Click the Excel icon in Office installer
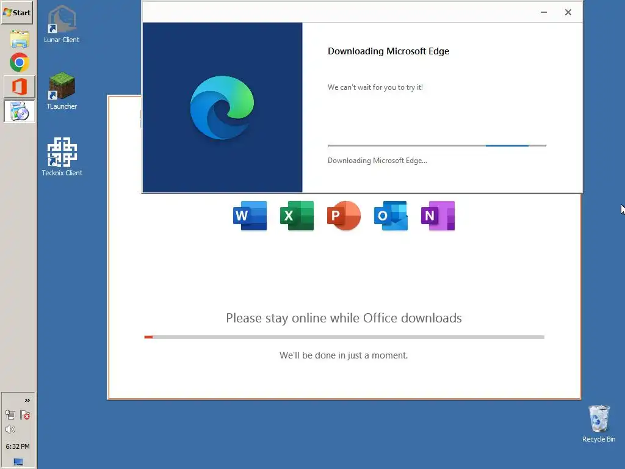The width and height of the screenshot is (625, 469). [297, 216]
